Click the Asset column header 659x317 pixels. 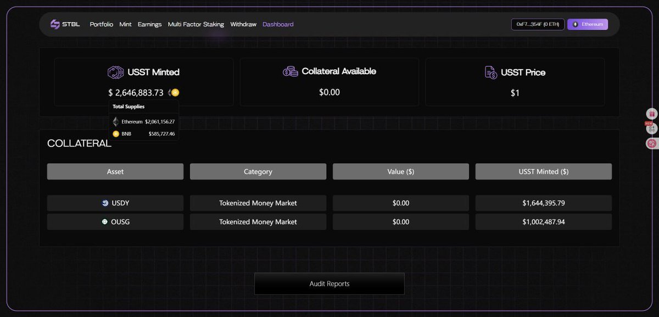(115, 171)
